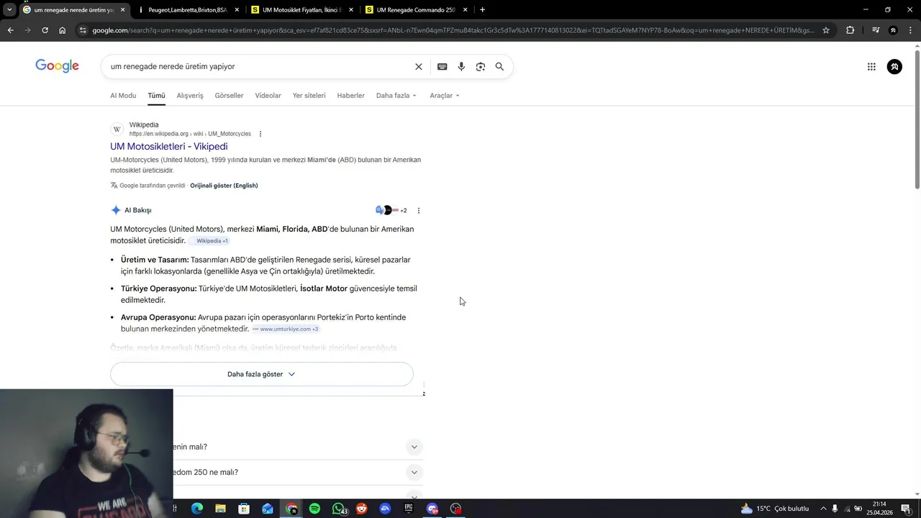Reload the page with the refresh icon
This screenshot has width=921, height=518.
click(45, 30)
